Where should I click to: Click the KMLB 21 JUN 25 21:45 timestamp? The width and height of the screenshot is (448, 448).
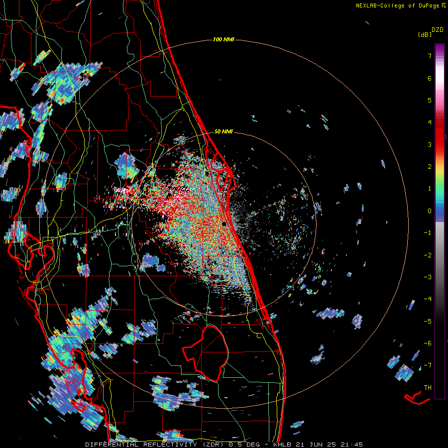[318, 445]
